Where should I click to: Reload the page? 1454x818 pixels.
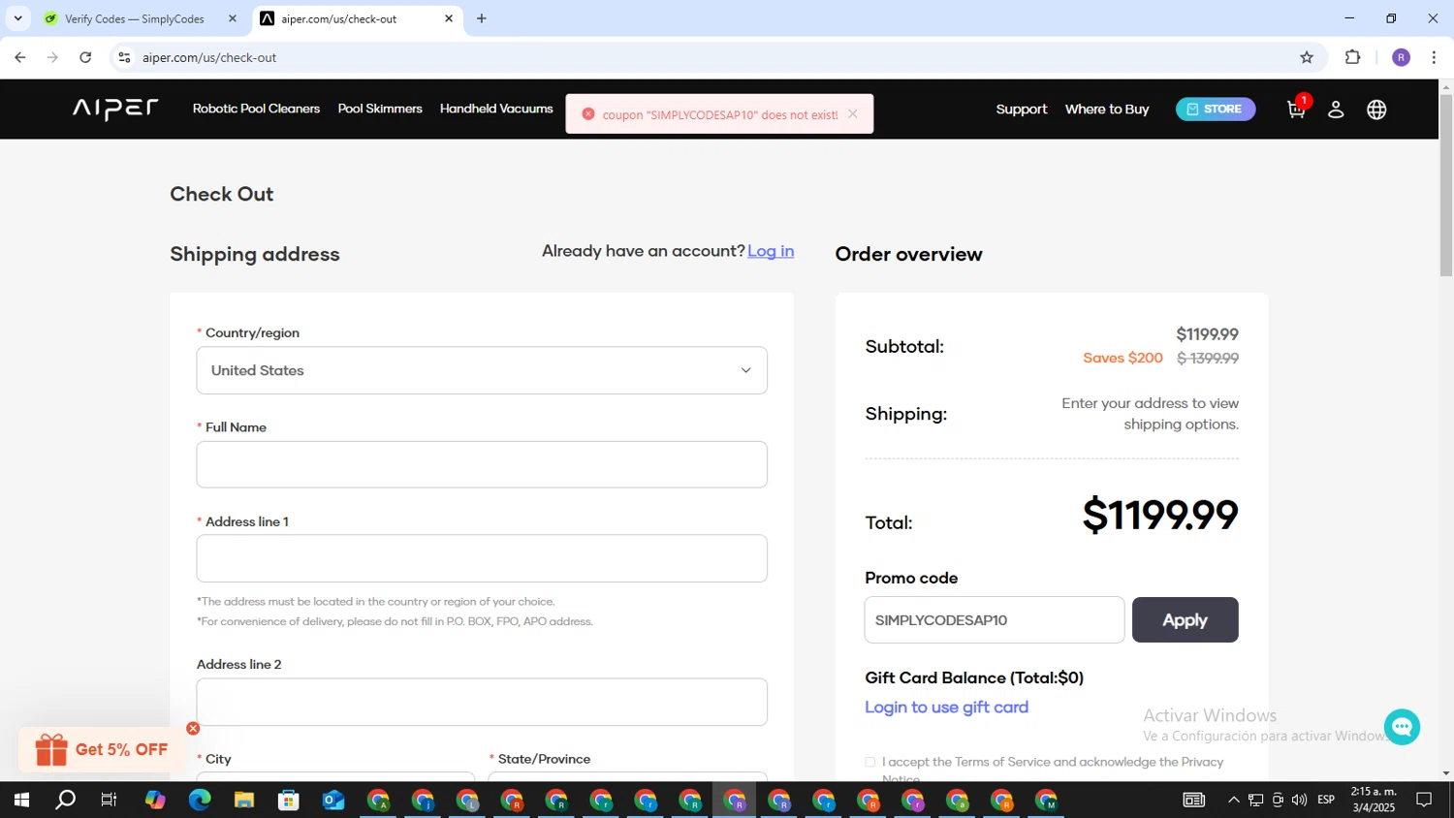click(85, 57)
